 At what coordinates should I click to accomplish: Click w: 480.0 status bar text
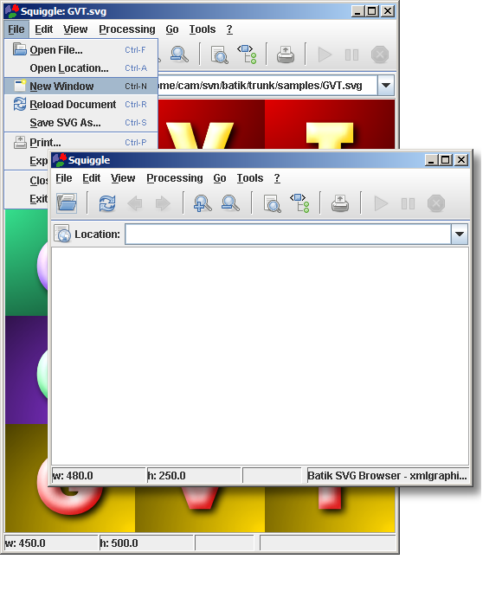[x=73, y=476]
